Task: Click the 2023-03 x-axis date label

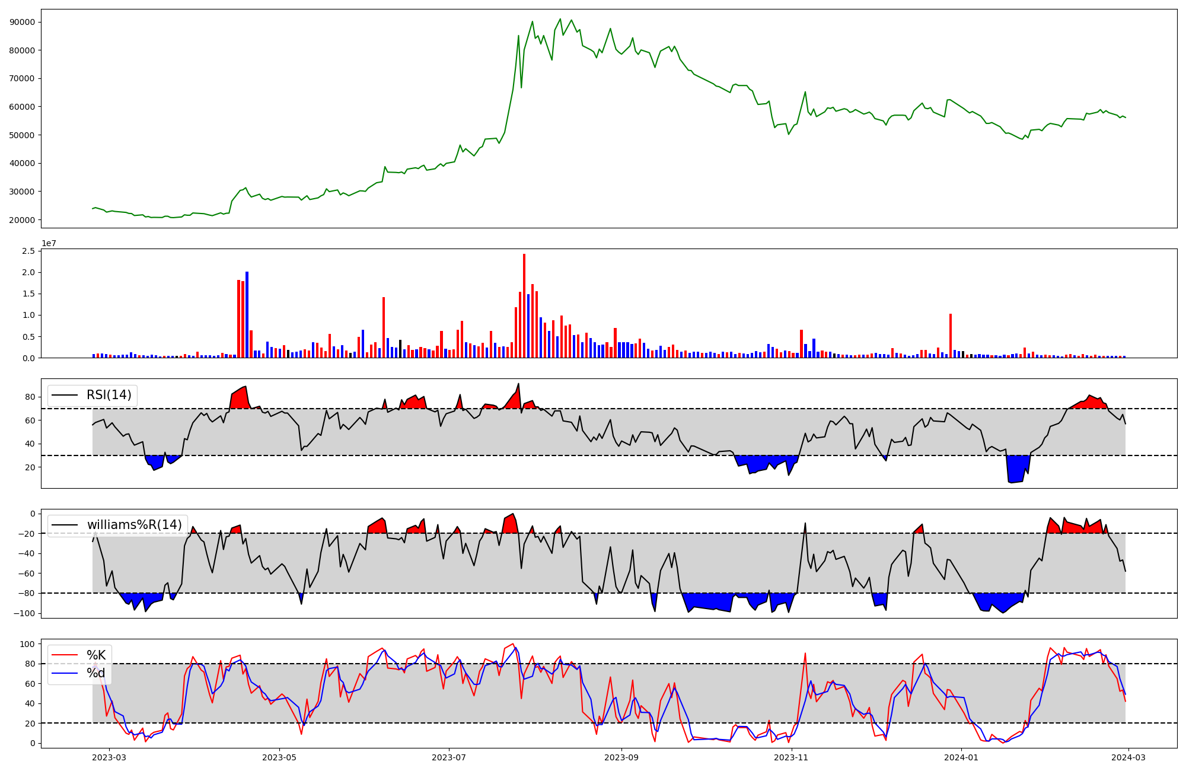Action: [x=109, y=757]
